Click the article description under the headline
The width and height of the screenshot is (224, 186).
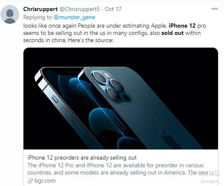116,169
